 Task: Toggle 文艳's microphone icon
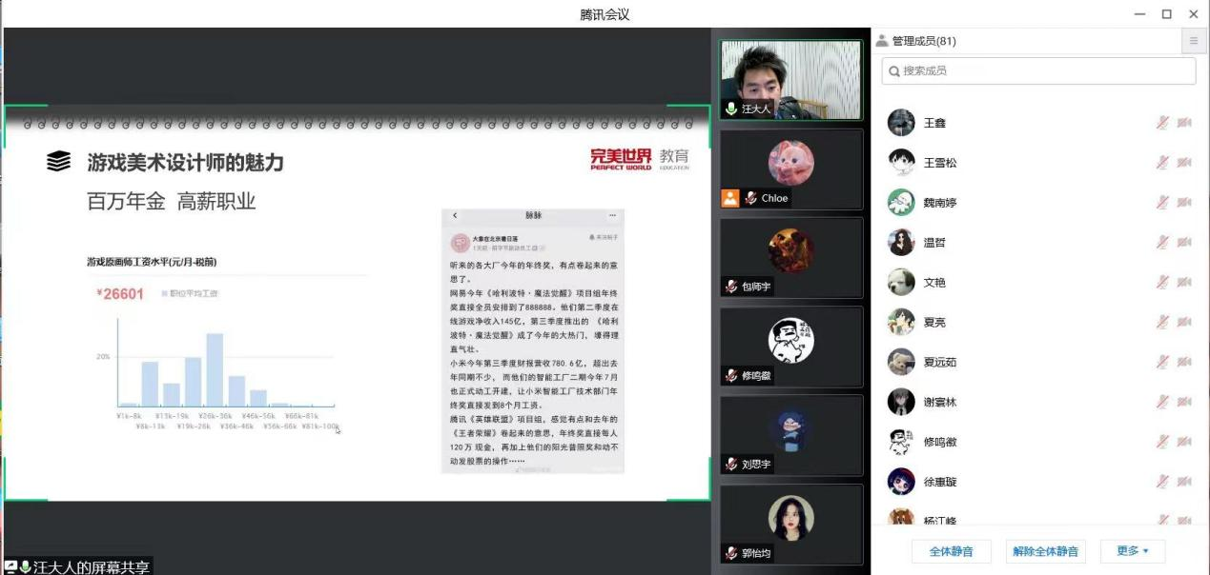(x=1162, y=283)
